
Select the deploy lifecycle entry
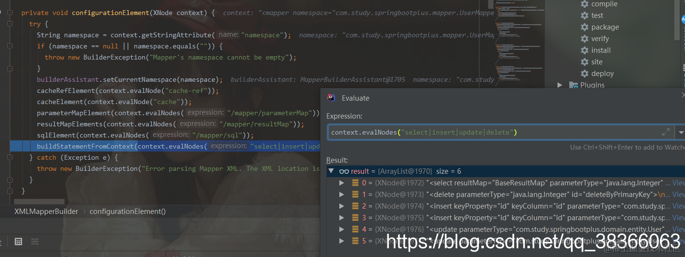point(603,74)
